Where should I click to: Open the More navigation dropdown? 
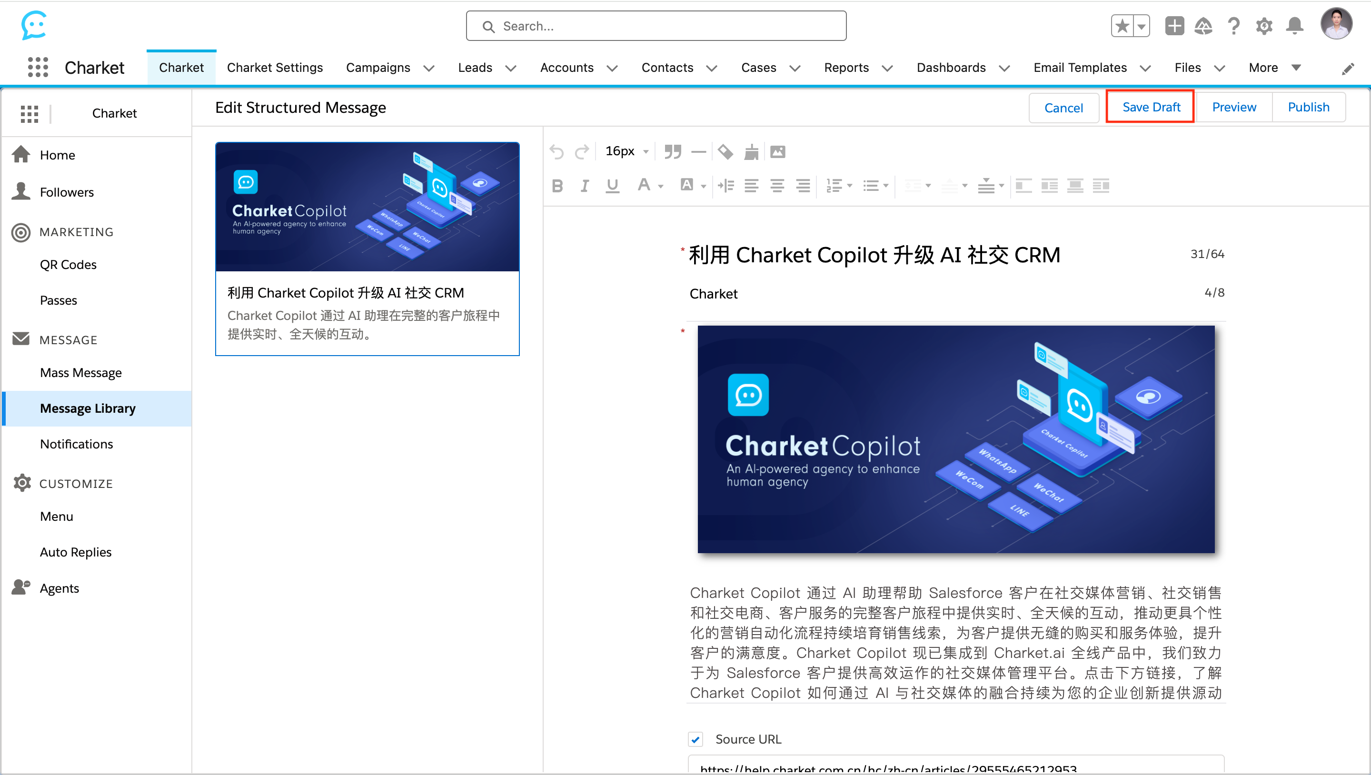point(1275,68)
